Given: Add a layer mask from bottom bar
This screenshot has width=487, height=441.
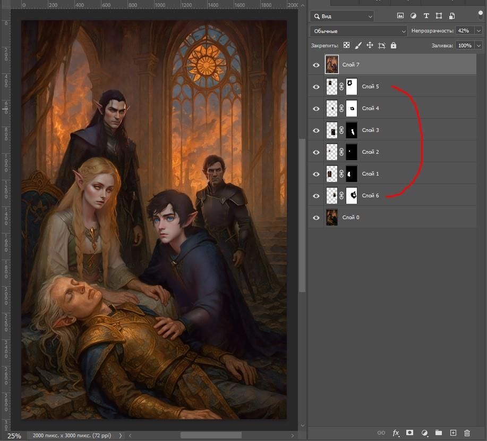Looking at the screenshot, I should pyautogui.click(x=410, y=433).
